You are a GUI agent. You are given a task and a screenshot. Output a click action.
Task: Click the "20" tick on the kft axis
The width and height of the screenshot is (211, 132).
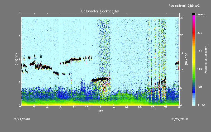[x=182, y=35]
